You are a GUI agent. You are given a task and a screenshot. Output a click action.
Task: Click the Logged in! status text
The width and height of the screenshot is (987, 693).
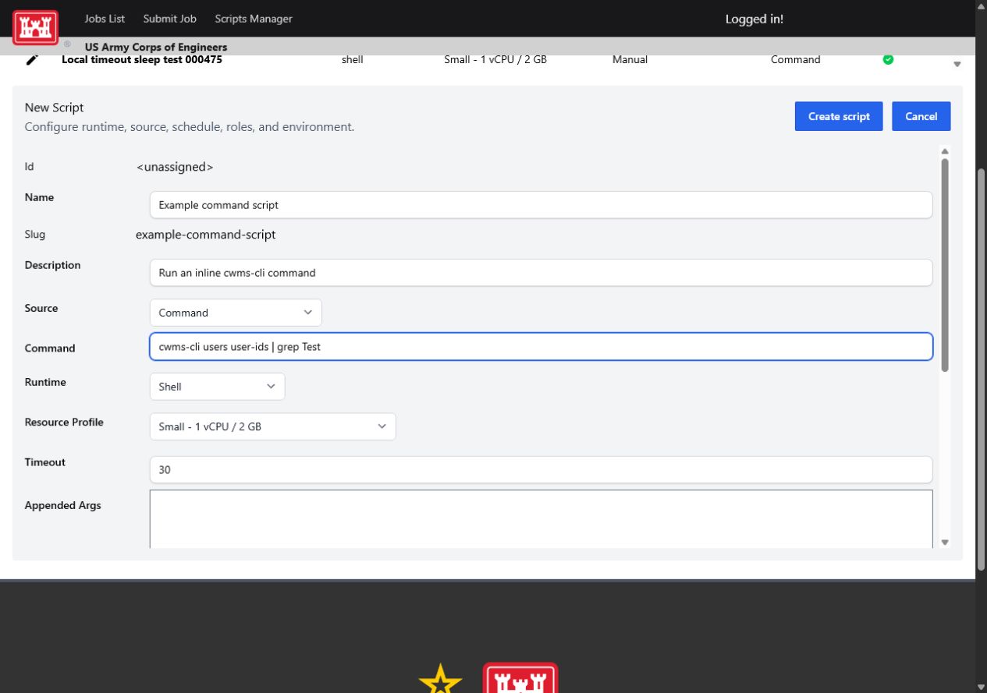[754, 19]
